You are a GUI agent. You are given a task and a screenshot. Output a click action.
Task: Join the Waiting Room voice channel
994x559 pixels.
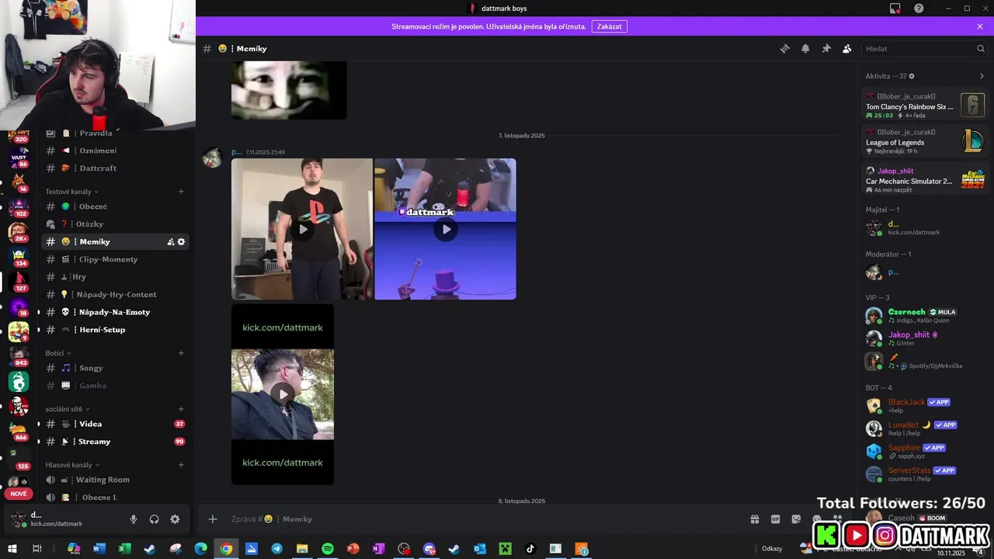pos(114,480)
